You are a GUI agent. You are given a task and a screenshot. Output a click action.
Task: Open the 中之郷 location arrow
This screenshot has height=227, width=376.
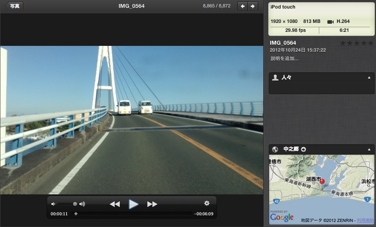click(304, 149)
